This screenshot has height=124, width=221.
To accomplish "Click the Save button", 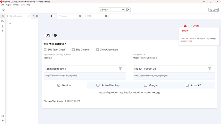I will 214,10.
